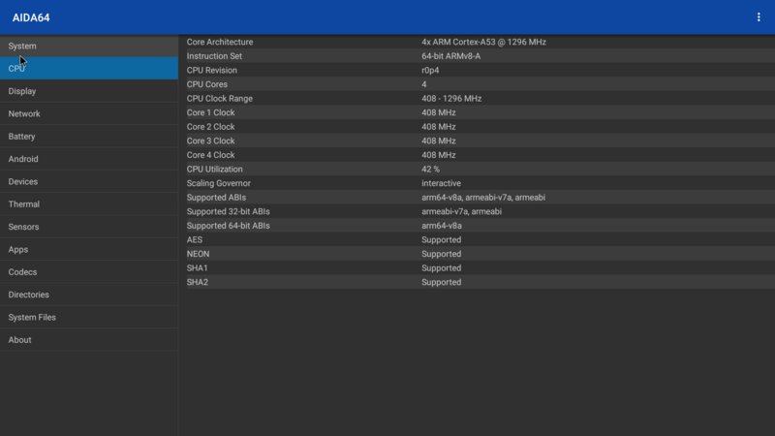The image size is (775, 436).
Task: Go to the Thermal page
Action: (89, 204)
